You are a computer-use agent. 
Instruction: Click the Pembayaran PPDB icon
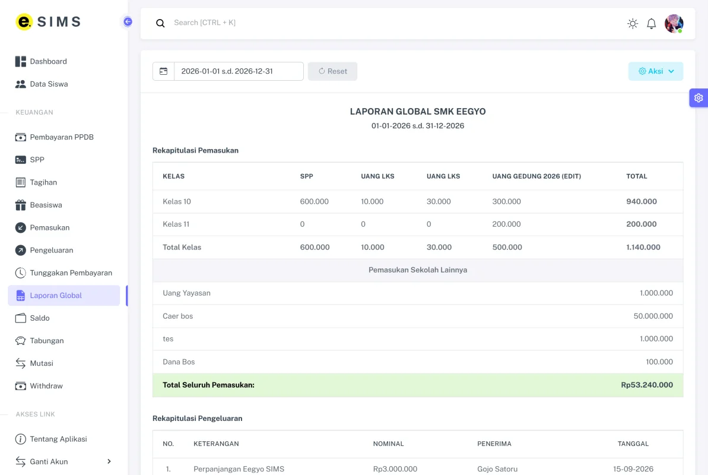point(20,137)
